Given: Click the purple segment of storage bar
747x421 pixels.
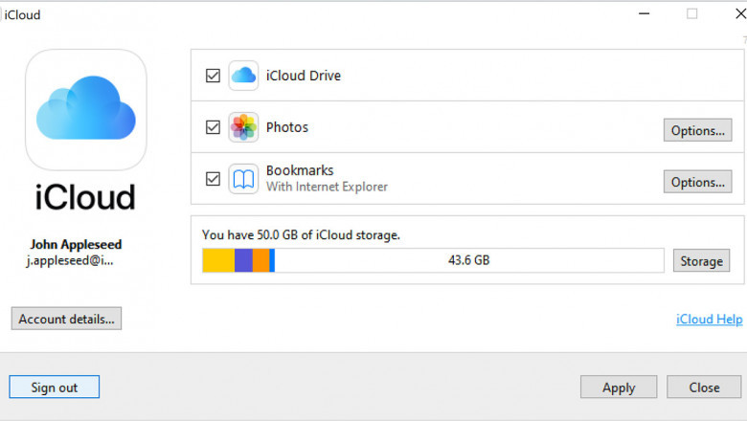Looking at the screenshot, I should pyautogui.click(x=243, y=260).
